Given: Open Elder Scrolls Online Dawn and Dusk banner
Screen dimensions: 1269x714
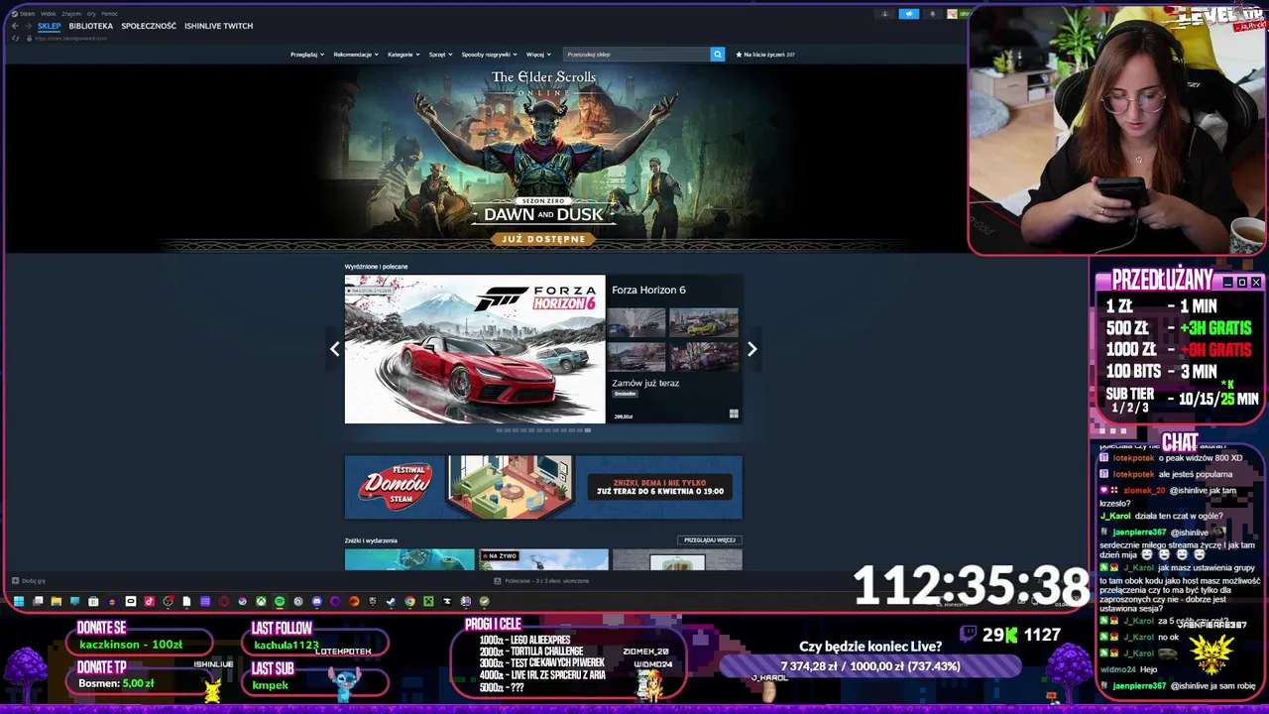Looking at the screenshot, I should (x=543, y=159).
